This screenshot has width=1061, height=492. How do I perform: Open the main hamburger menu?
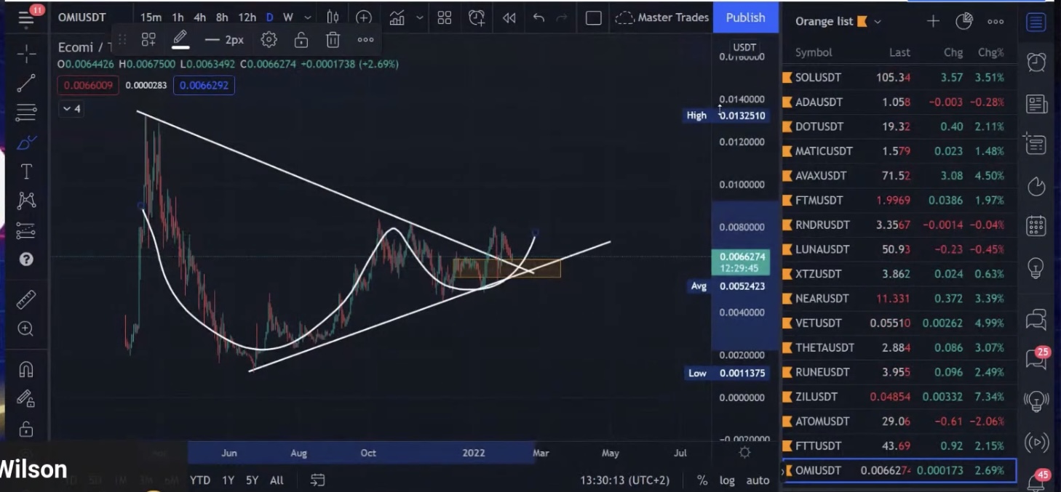[26, 17]
